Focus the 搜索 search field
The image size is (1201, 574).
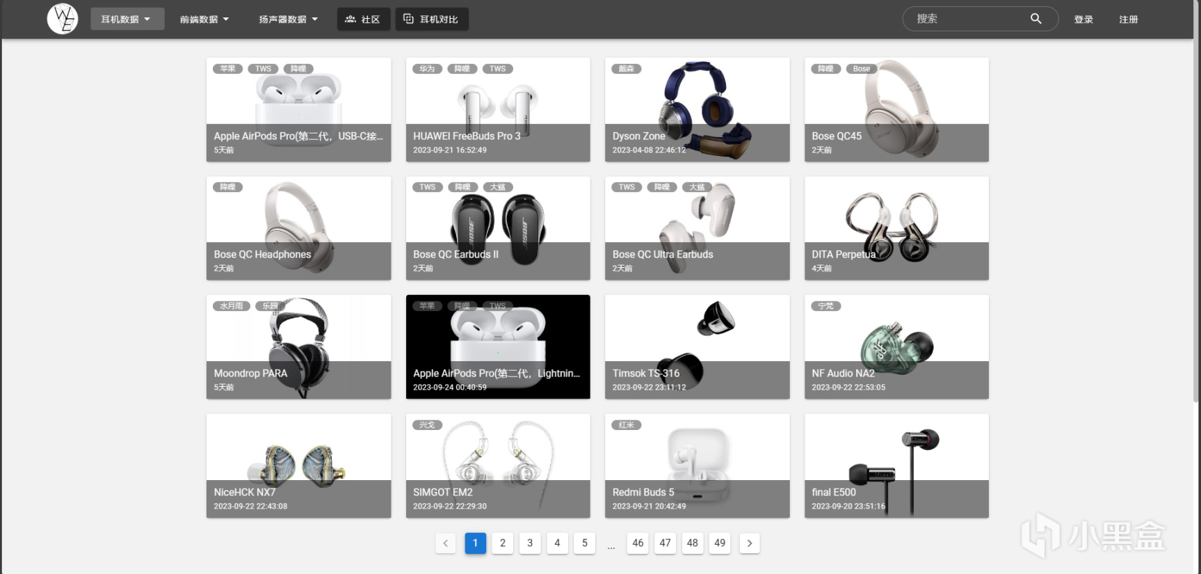(x=981, y=19)
